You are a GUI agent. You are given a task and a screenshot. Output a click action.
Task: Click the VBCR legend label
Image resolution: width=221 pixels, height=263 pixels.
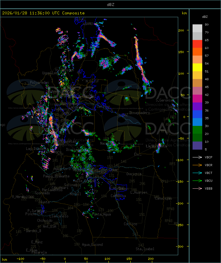point(208,165)
